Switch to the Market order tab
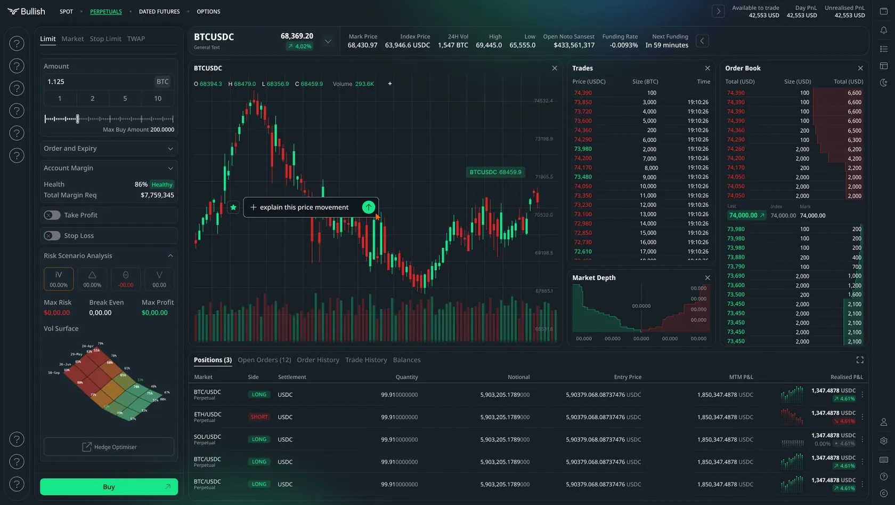Screen dimensions: 895x505 pyautogui.click(x=72, y=39)
